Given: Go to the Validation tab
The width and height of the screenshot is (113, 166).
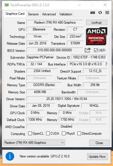Looking at the screenshot, I should [x=66, y=14].
